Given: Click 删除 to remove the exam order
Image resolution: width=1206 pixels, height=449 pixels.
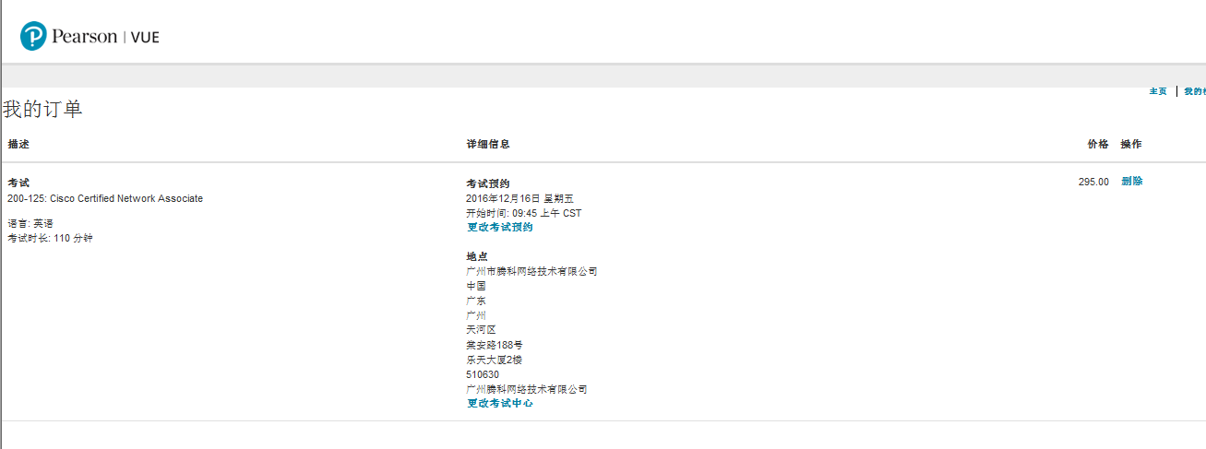Looking at the screenshot, I should [1131, 181].
